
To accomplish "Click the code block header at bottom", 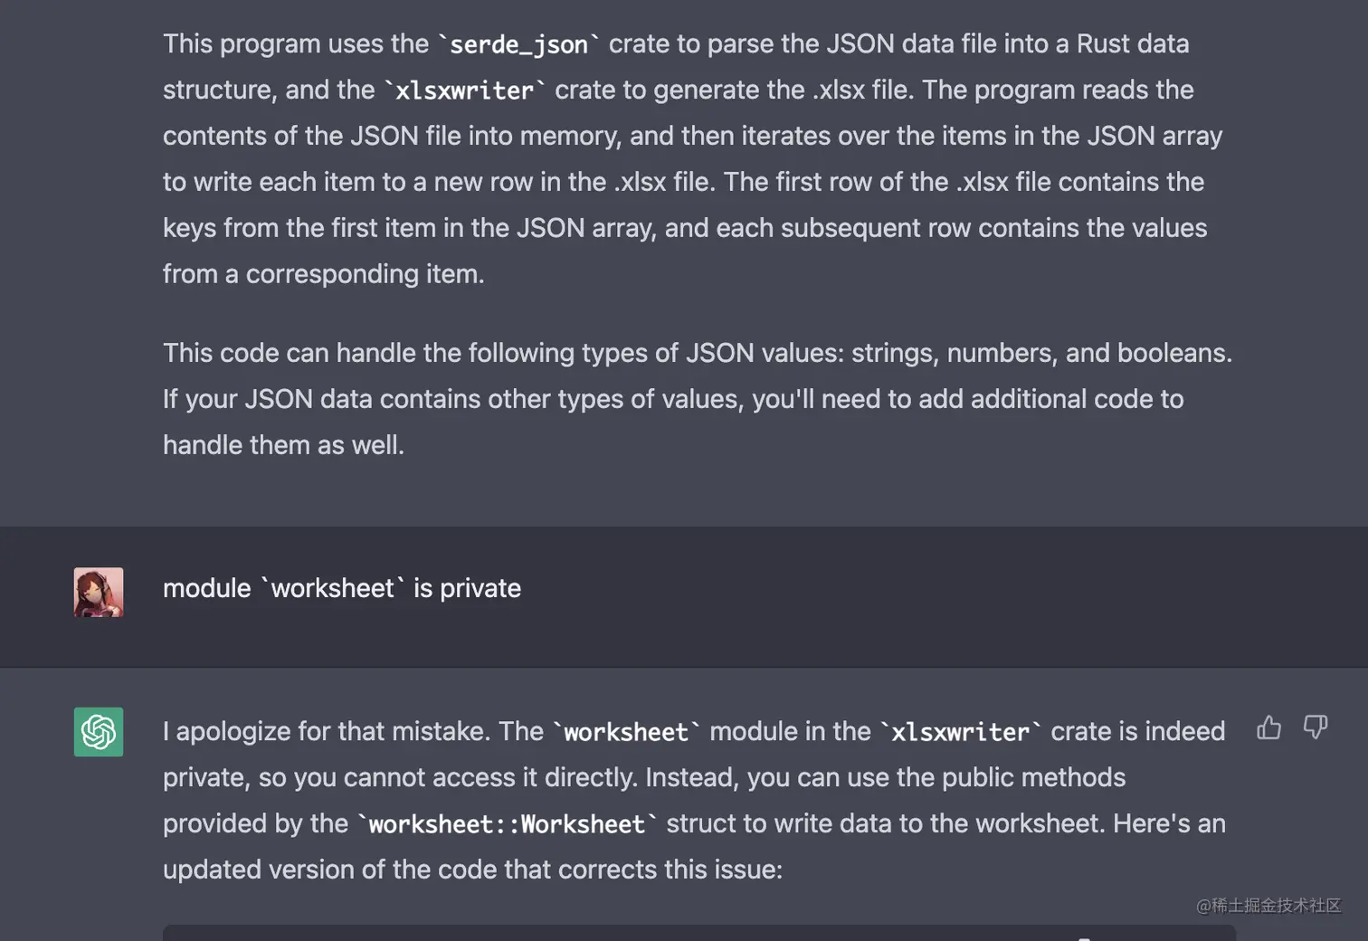I will (x=699, y=933).
